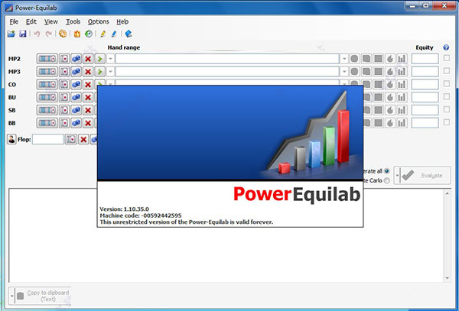Click the MP2 hand range input field
Screen dimensions: 459x311
coord(227,59)
